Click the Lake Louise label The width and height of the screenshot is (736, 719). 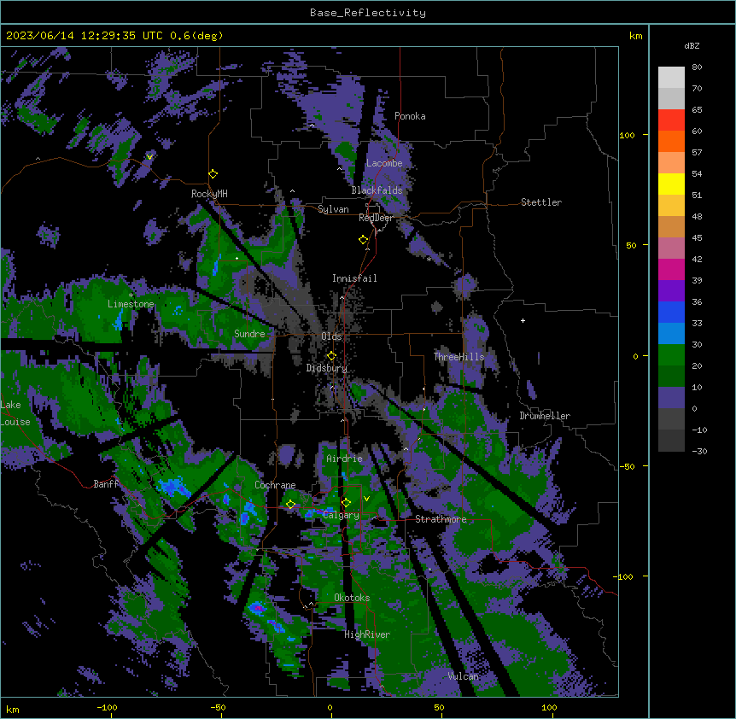pyautogui.click(x=15, y=413)
